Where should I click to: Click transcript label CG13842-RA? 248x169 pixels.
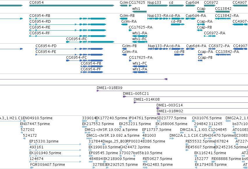[x=227, y=16]
